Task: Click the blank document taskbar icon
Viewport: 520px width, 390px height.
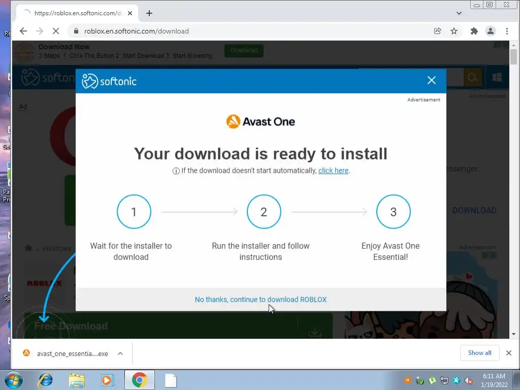Action: coord(171,380)
